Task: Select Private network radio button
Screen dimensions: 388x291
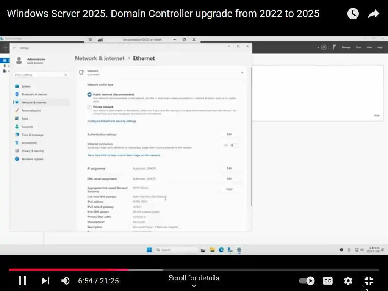Action: [89, 107]
